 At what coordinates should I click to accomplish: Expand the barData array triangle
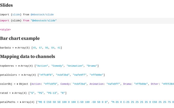tap(16, 48)
